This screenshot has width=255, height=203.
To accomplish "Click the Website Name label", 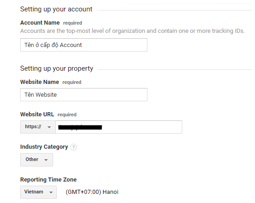I will [39, 82].
